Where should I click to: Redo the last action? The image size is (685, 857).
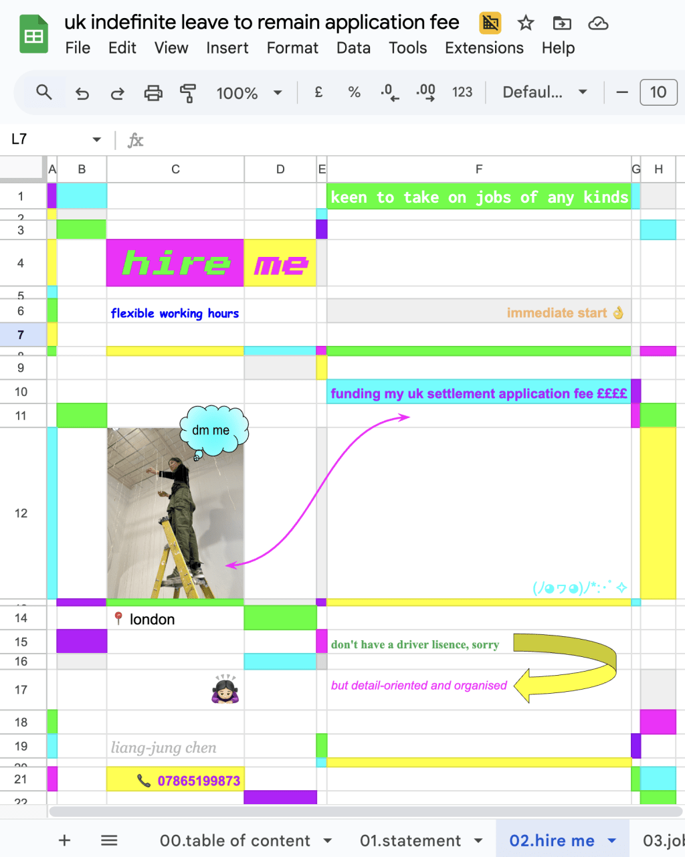(x=117, y=93)
